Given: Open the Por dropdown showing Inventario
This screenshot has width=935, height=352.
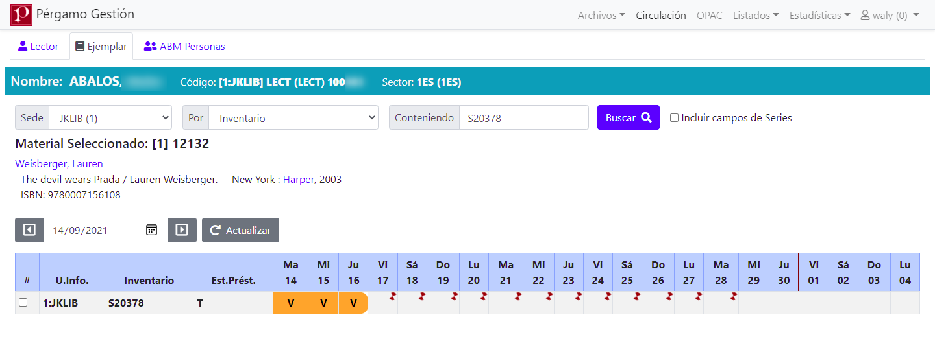Looking at the screenshot, I should (x=293, y=118).
